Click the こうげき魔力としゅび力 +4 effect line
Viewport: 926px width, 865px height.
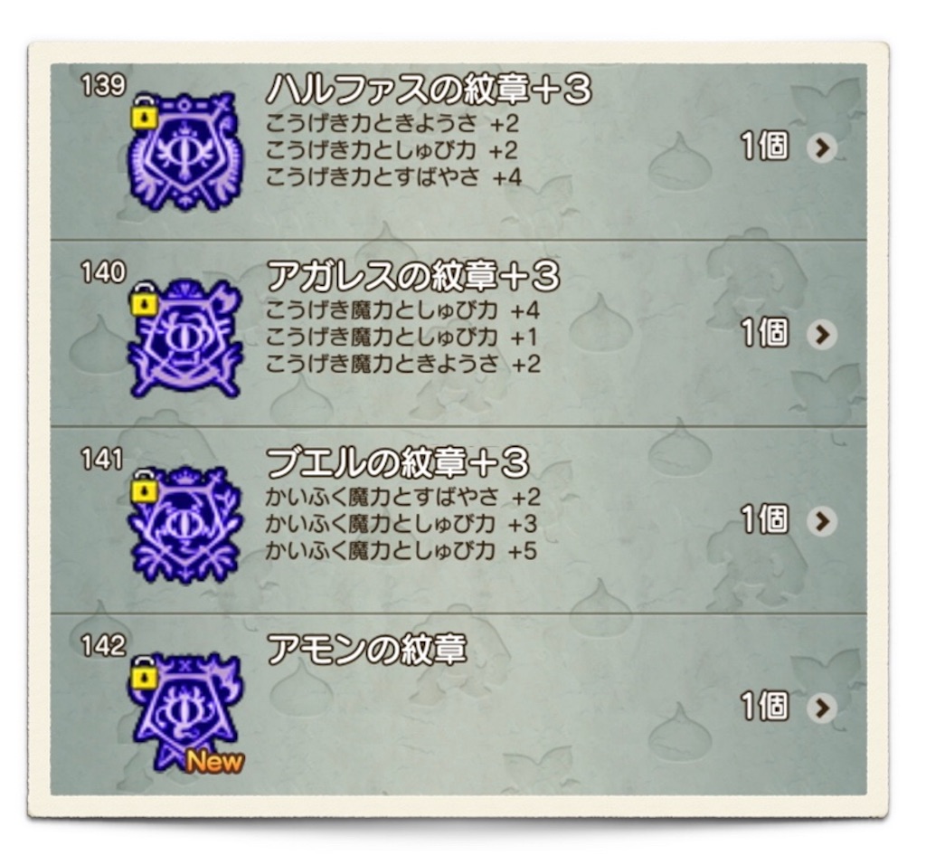402,310
